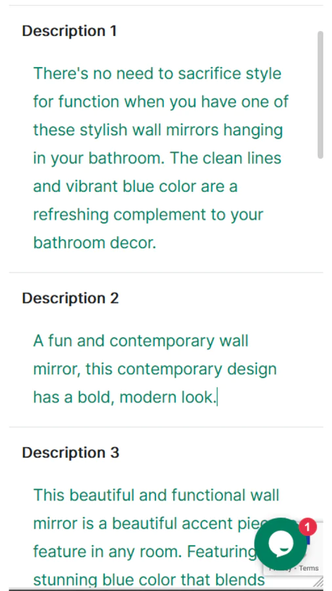Open the reCAPTCHA Terms link
This screenshot has width=332, height=591.
(308, 568)
